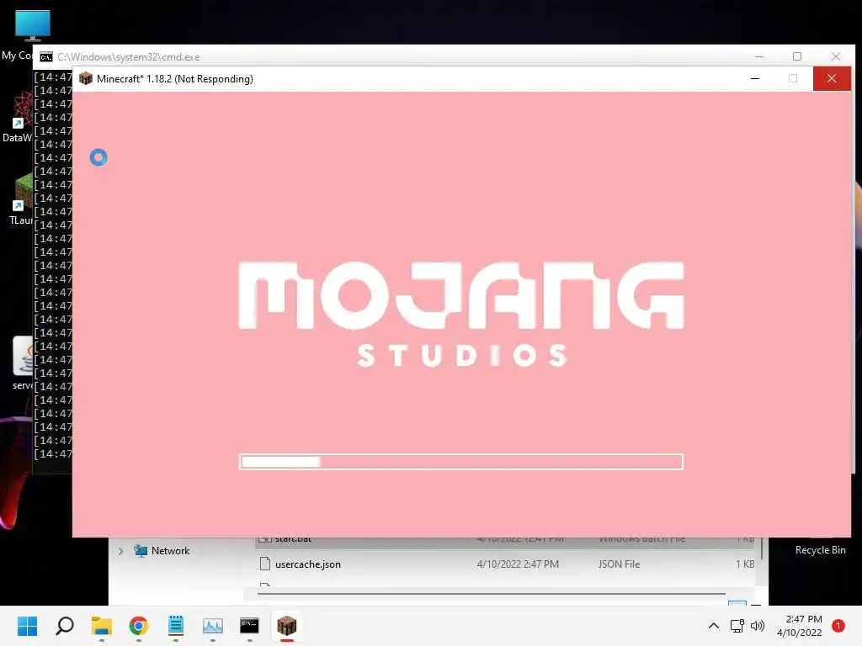Select the Minecraft taskbar icon
The width and height of the screenshot is (862, 646).
pos(286,625)
